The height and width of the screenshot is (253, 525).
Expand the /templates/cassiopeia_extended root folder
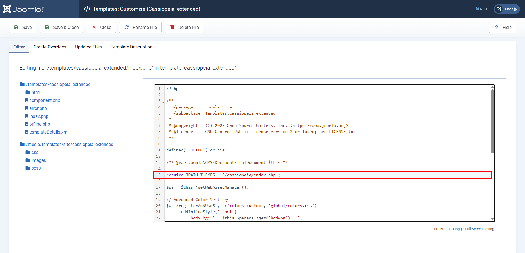pyautogui.click(x=58, y=84)
